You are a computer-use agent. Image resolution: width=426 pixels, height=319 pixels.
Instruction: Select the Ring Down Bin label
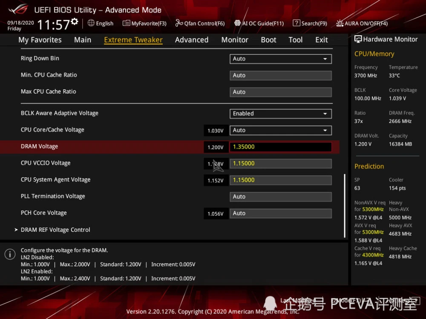pos(40,58)
